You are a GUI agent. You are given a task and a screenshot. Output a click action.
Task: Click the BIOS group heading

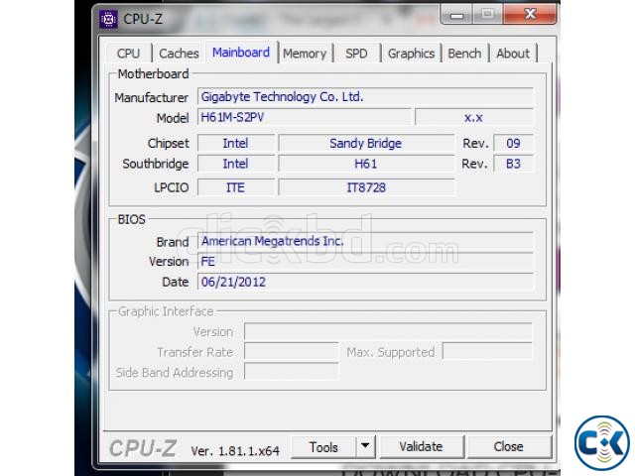(131, 219)
